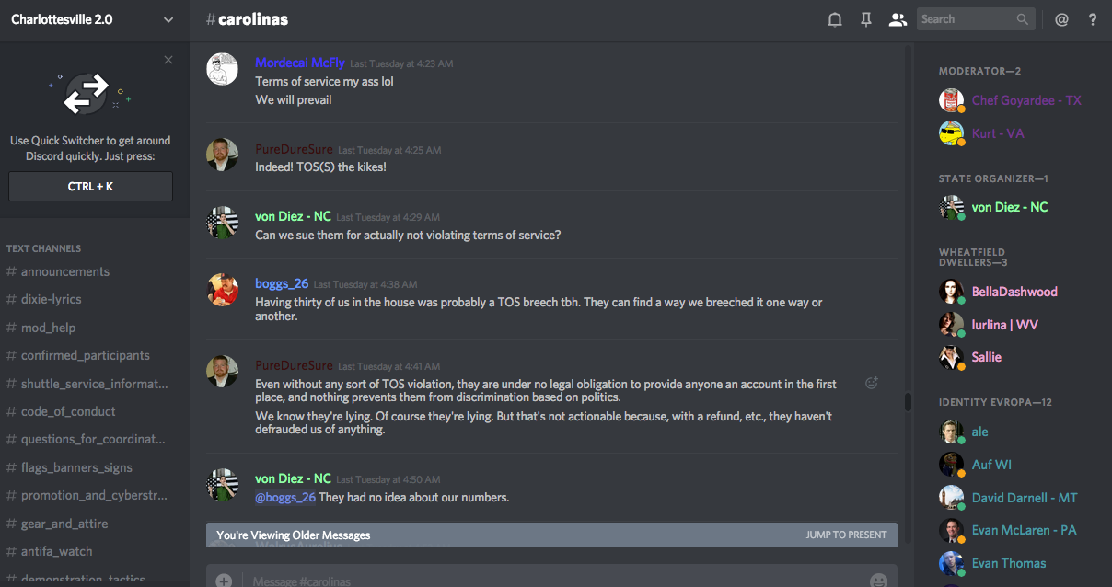Add reaction to PureDureSure's message
Viewport: 1112px width, 587px height.
click(x=872, y=383)
